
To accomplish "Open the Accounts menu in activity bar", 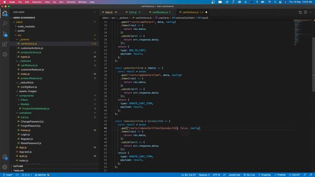I will pyautogui.click(x=5, y=157).
